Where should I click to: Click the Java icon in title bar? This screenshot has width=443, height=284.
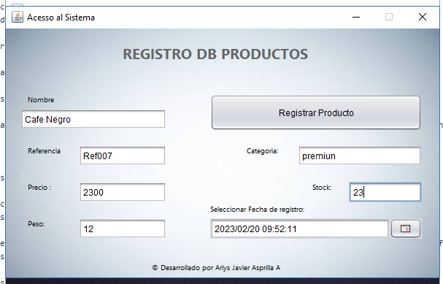[18, 18]
